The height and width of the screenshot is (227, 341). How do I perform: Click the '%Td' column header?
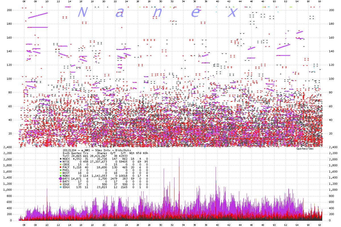coord(139,153)
